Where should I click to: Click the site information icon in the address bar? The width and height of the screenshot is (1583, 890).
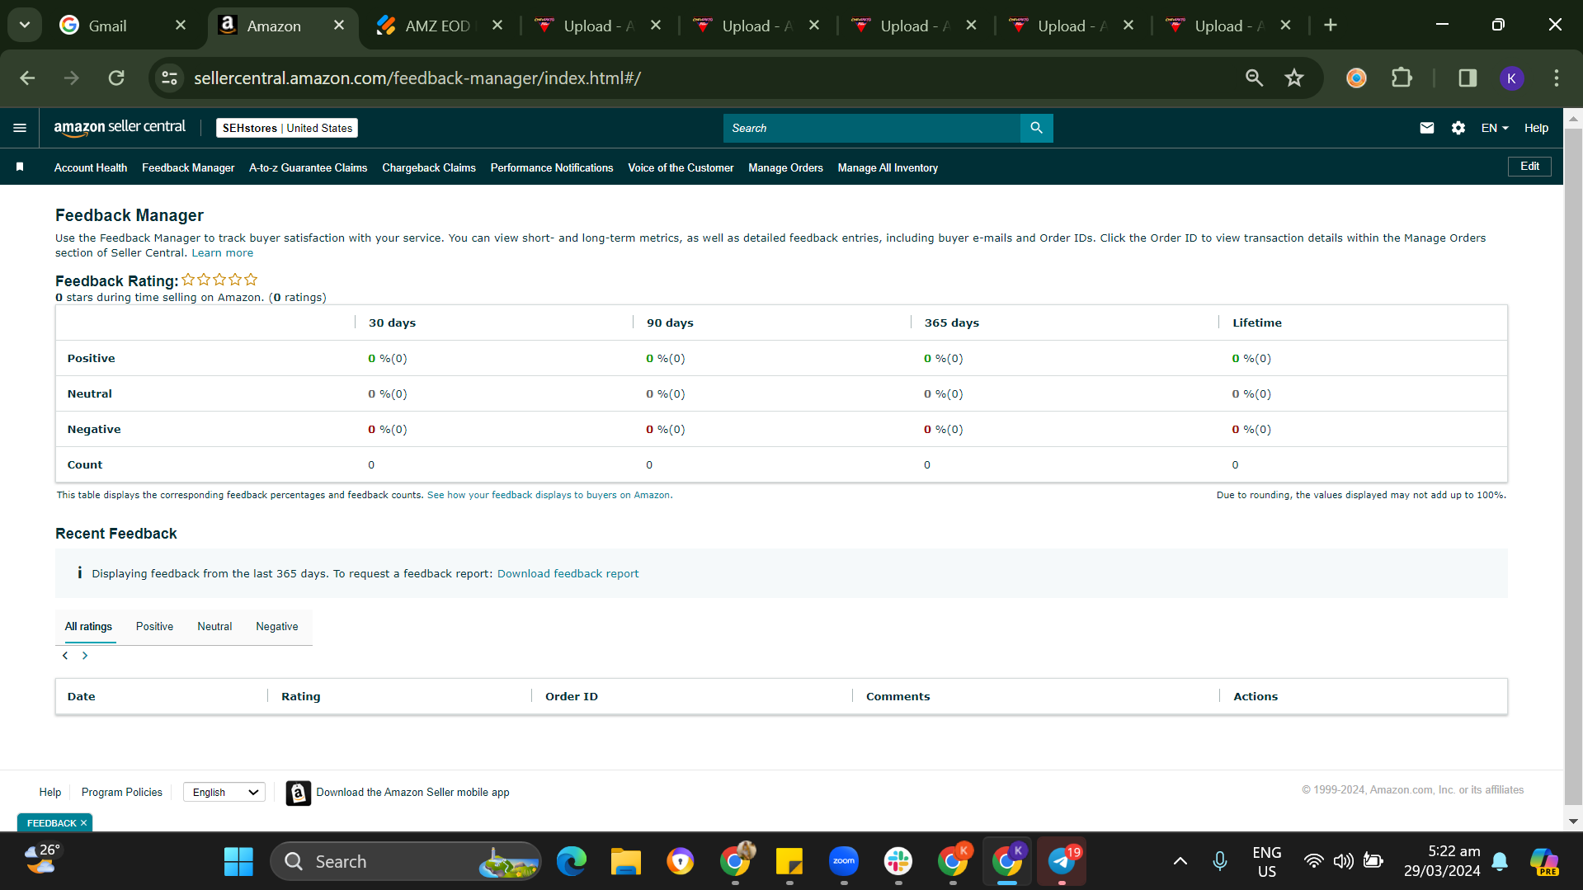(x=169, y=78)
